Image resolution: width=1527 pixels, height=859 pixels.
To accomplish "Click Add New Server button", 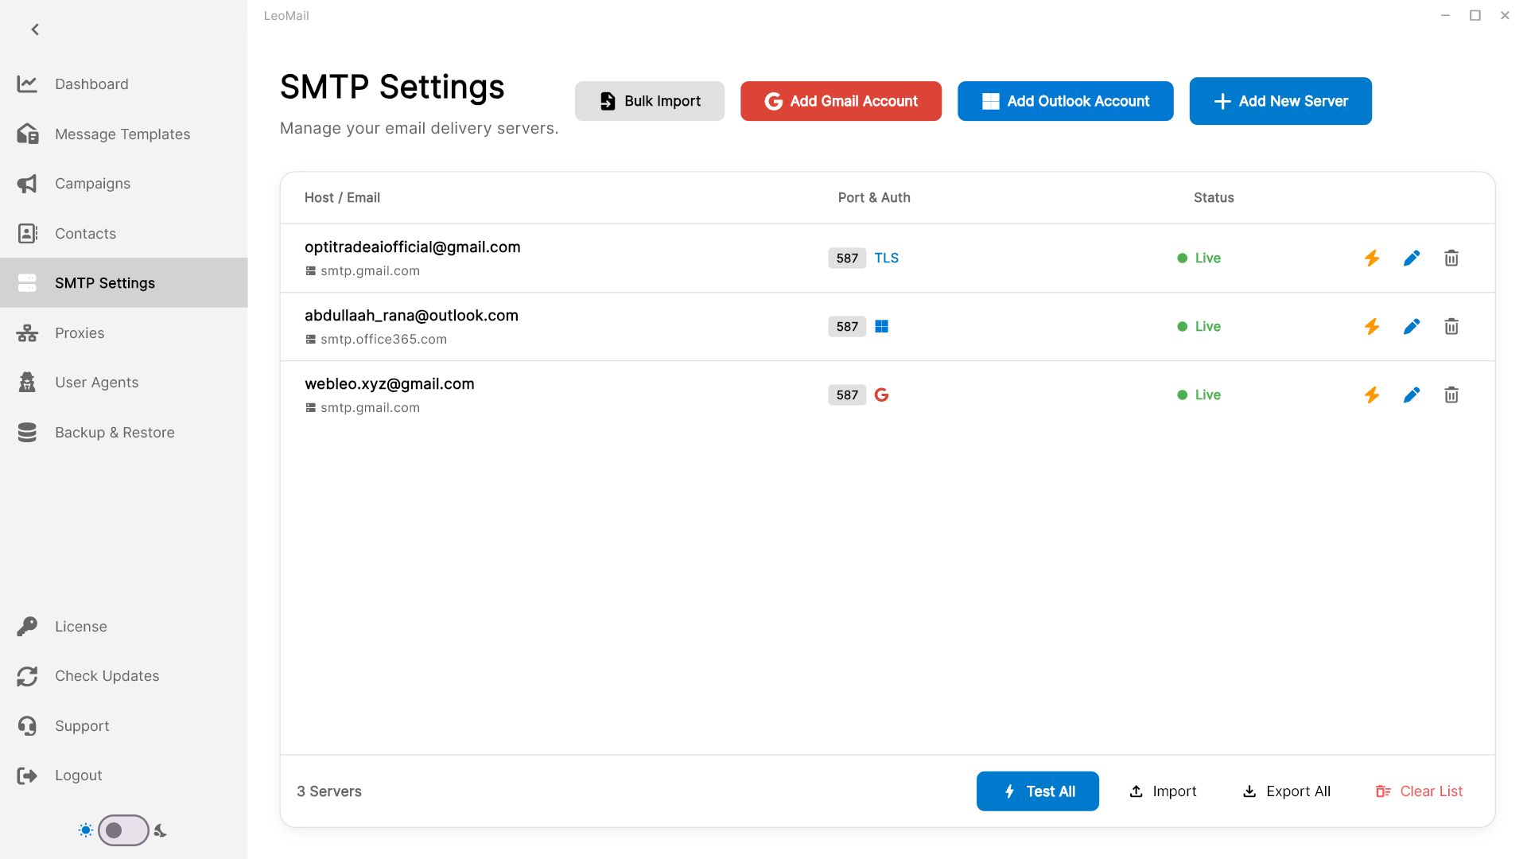I will tap(1280, 101).
